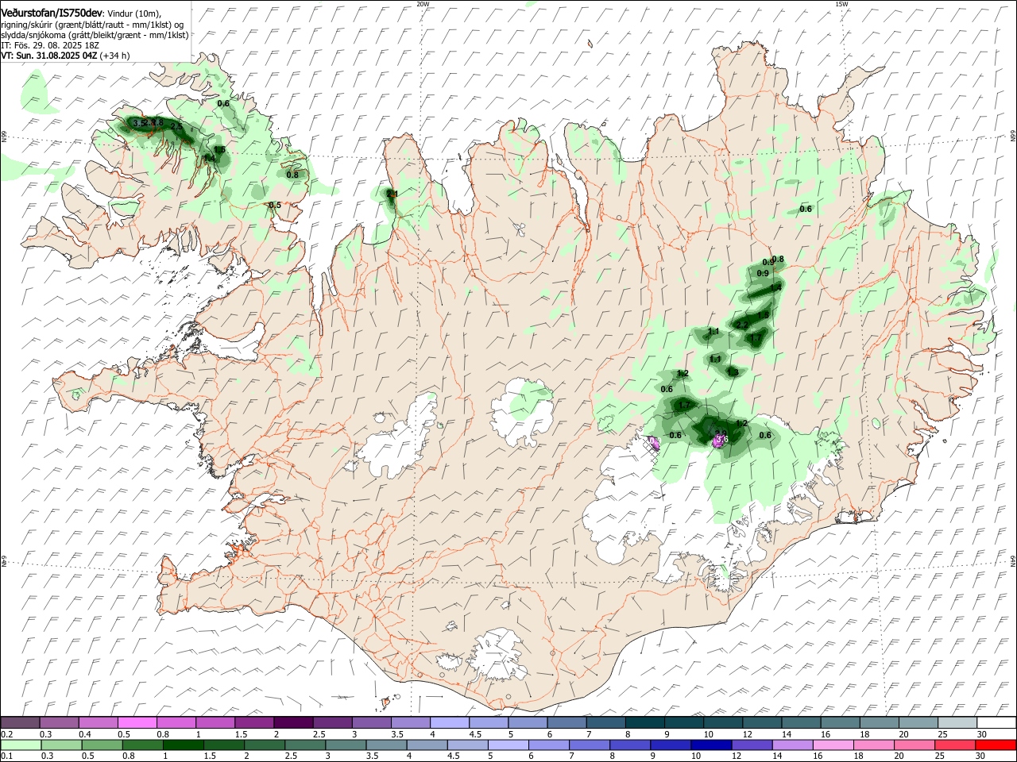Click the pale grey upper swatch between 25 and 30
1017x762 pixels.
coord(956,722)
